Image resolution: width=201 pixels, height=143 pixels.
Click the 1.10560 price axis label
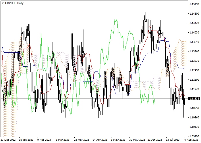(x=194, y=118)
